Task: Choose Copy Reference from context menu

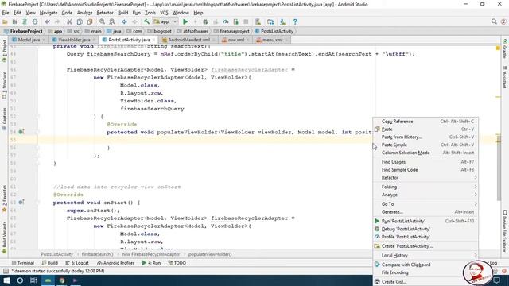Action: pos(425,122)
